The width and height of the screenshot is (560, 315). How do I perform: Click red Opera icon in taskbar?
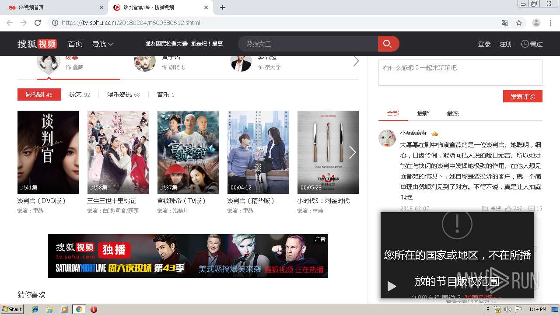pos(94,309)
